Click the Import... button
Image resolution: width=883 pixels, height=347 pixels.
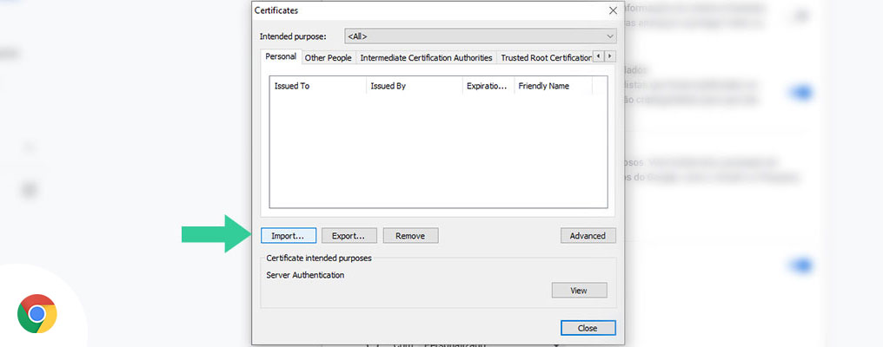(289, 236)
